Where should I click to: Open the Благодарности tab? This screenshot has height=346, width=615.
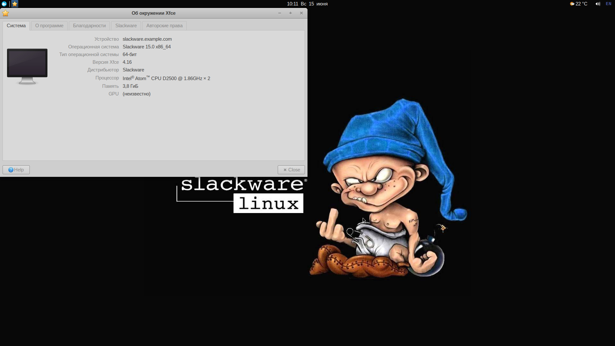[89, 26]
